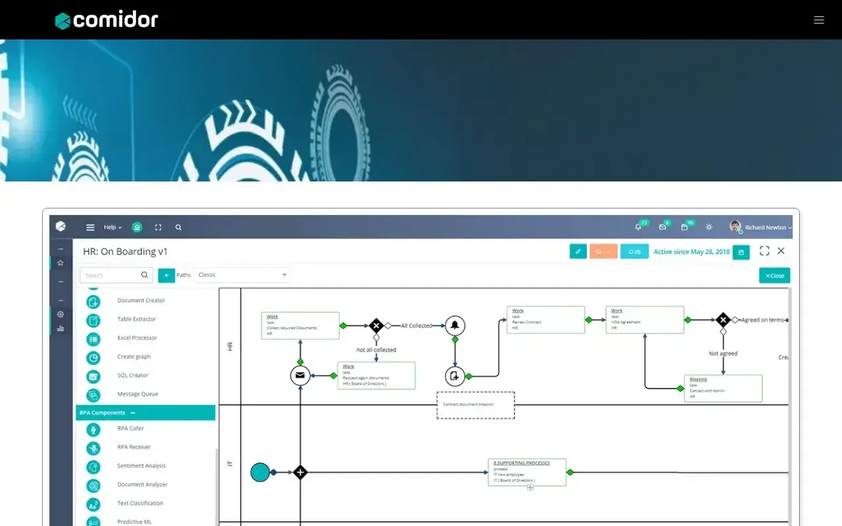This screenshot has width=842, height=526.
Task: Choose the Create graph component icon
Action: [x=93, y=358]
